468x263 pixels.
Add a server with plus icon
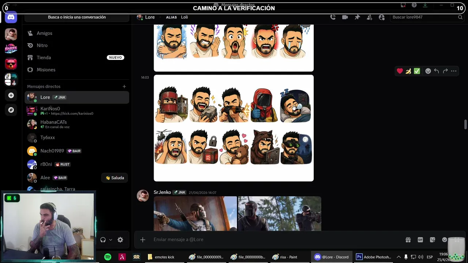(x=11, y=95)
